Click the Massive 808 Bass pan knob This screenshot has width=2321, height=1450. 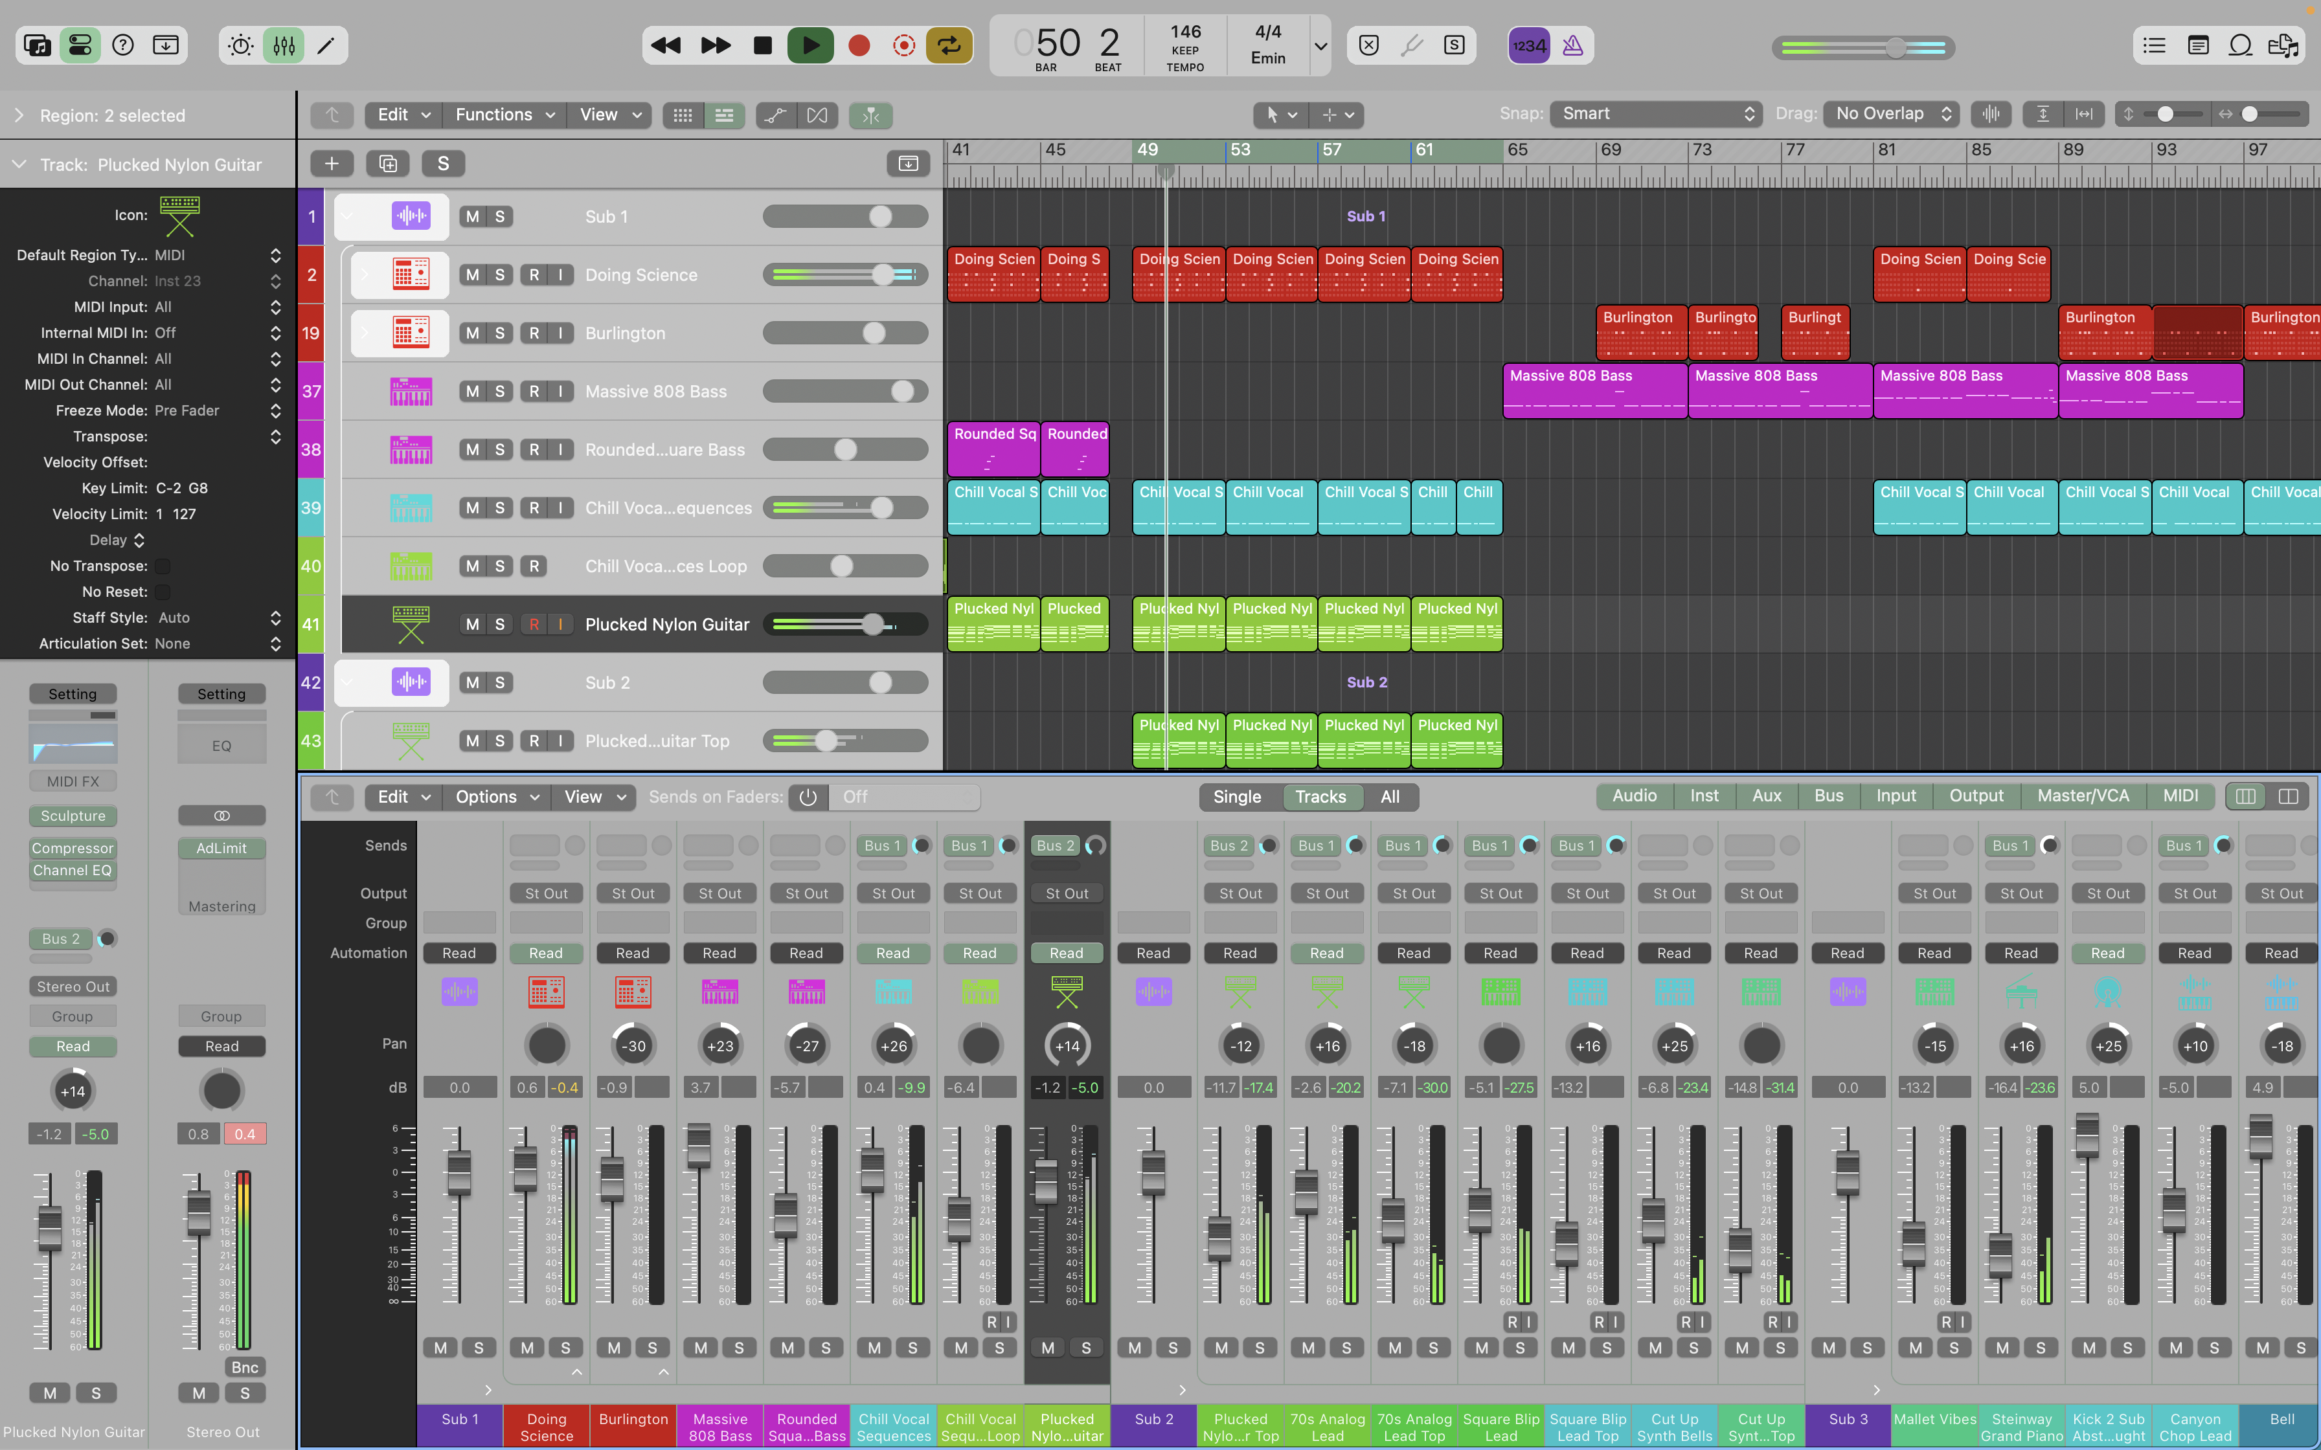coord(720,1046)
